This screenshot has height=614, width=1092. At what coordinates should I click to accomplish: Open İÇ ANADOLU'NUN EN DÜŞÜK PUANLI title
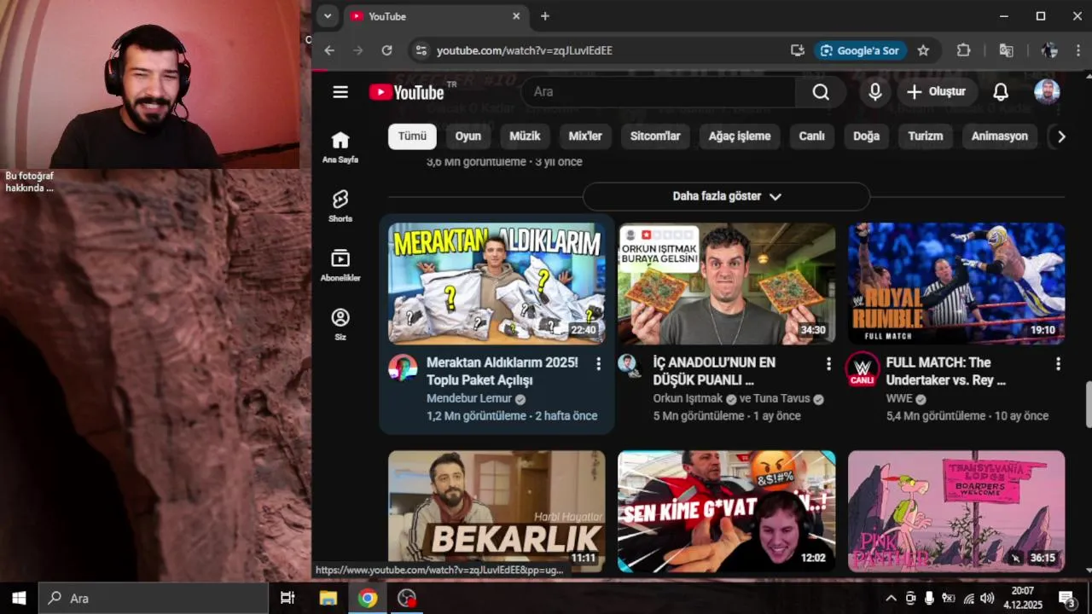point(714,371)
